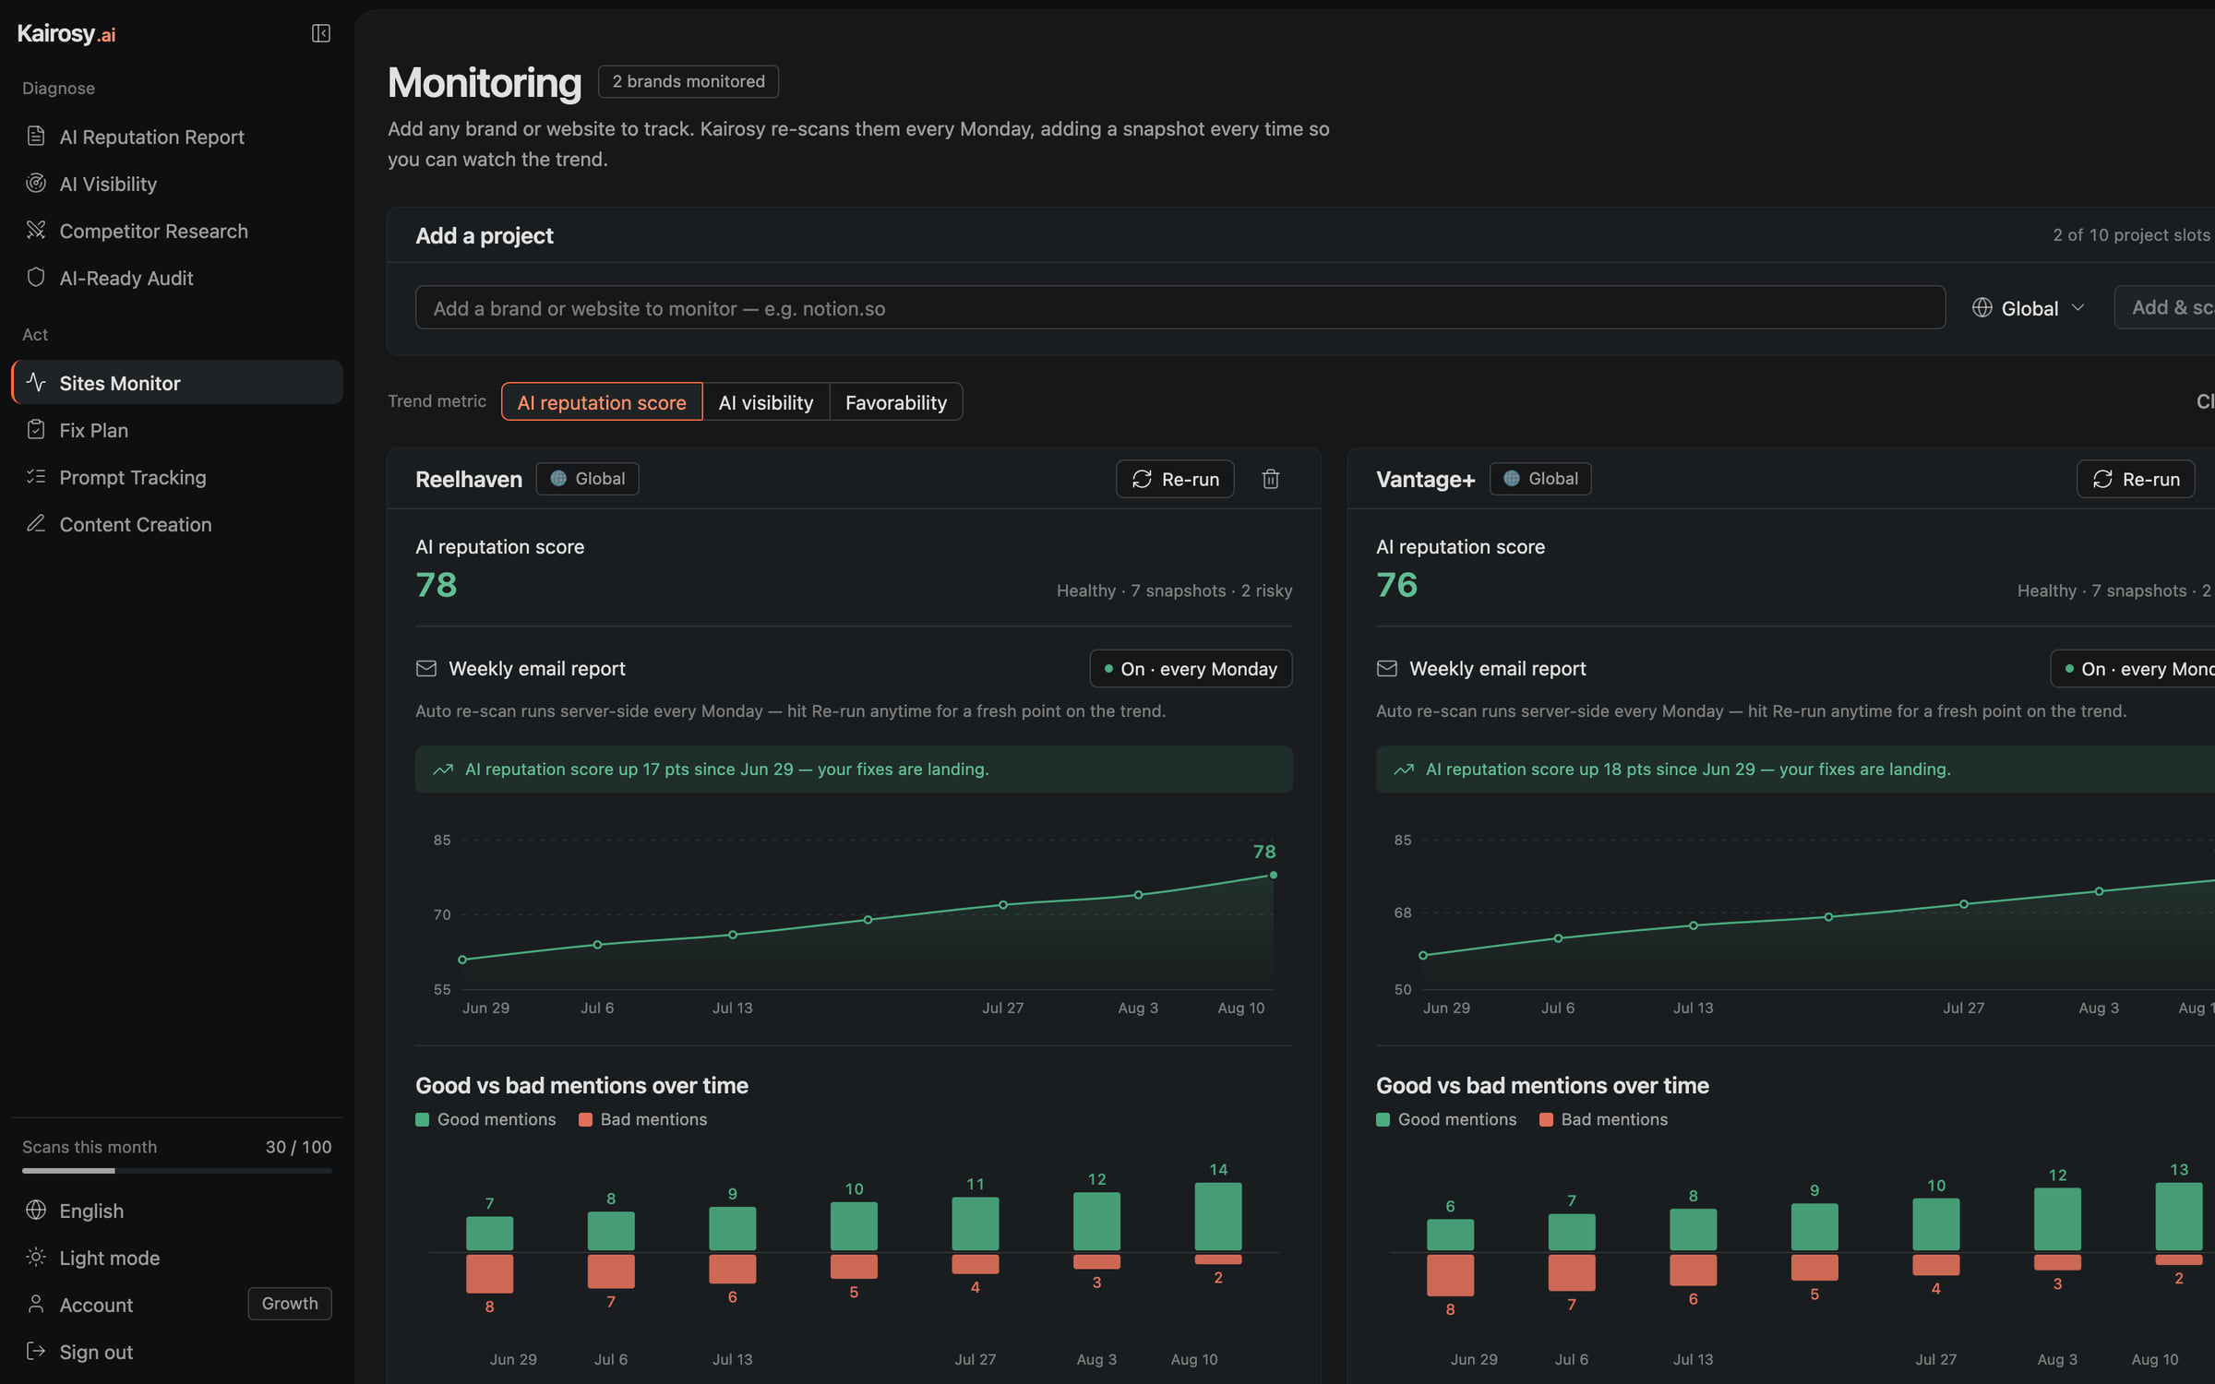Click the Growth plan badge
2215x1384 pixels.
pyautogui.click(x=290, y=1304)
